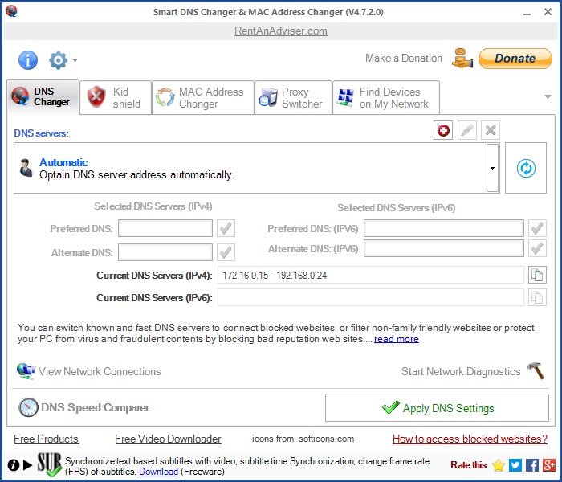Switch to the Kid shield tab
The image size is (562, 482).
point(116,97)
